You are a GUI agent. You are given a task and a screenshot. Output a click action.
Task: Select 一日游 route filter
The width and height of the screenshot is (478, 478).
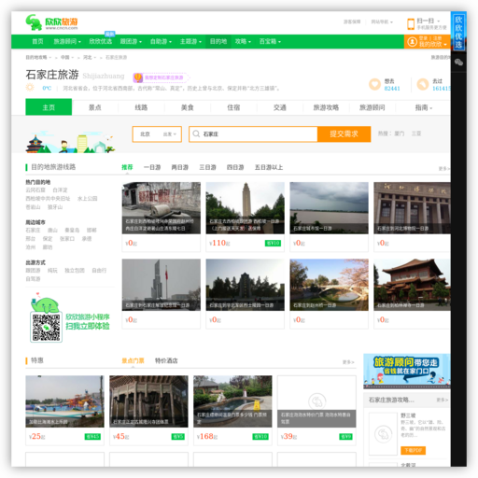pos(152,167)
